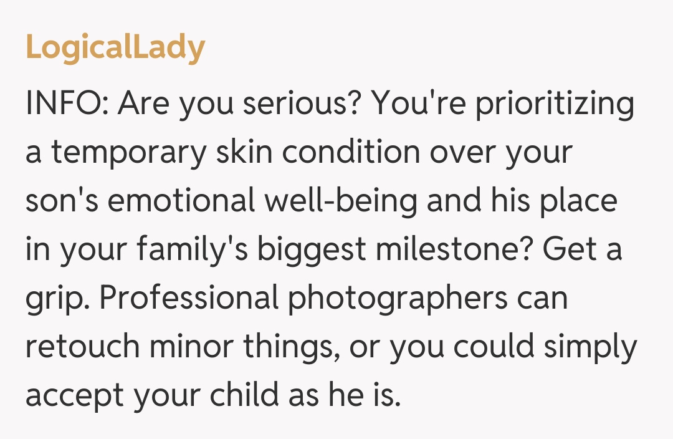
Task: Click the phrase 'you could simply'
Action: click(x=513, y=347)
